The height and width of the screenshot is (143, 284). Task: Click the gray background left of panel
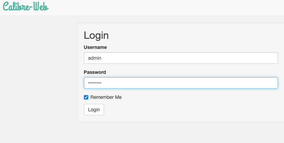click(38, 73)
